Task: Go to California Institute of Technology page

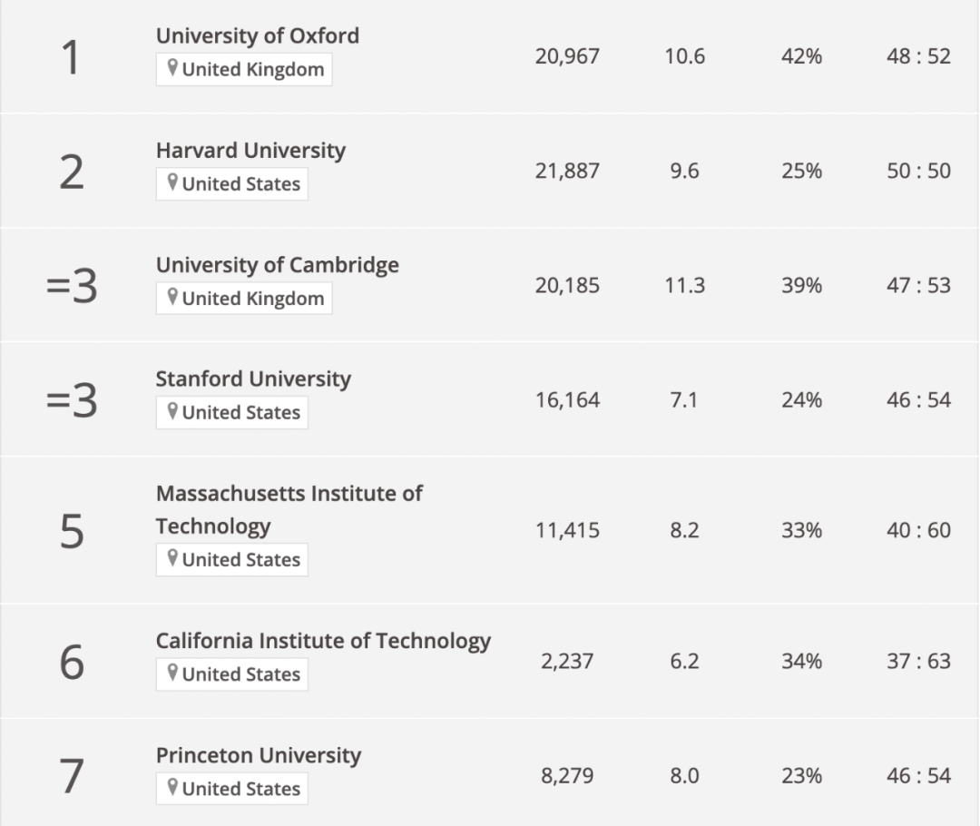Action: pos(323,641)
